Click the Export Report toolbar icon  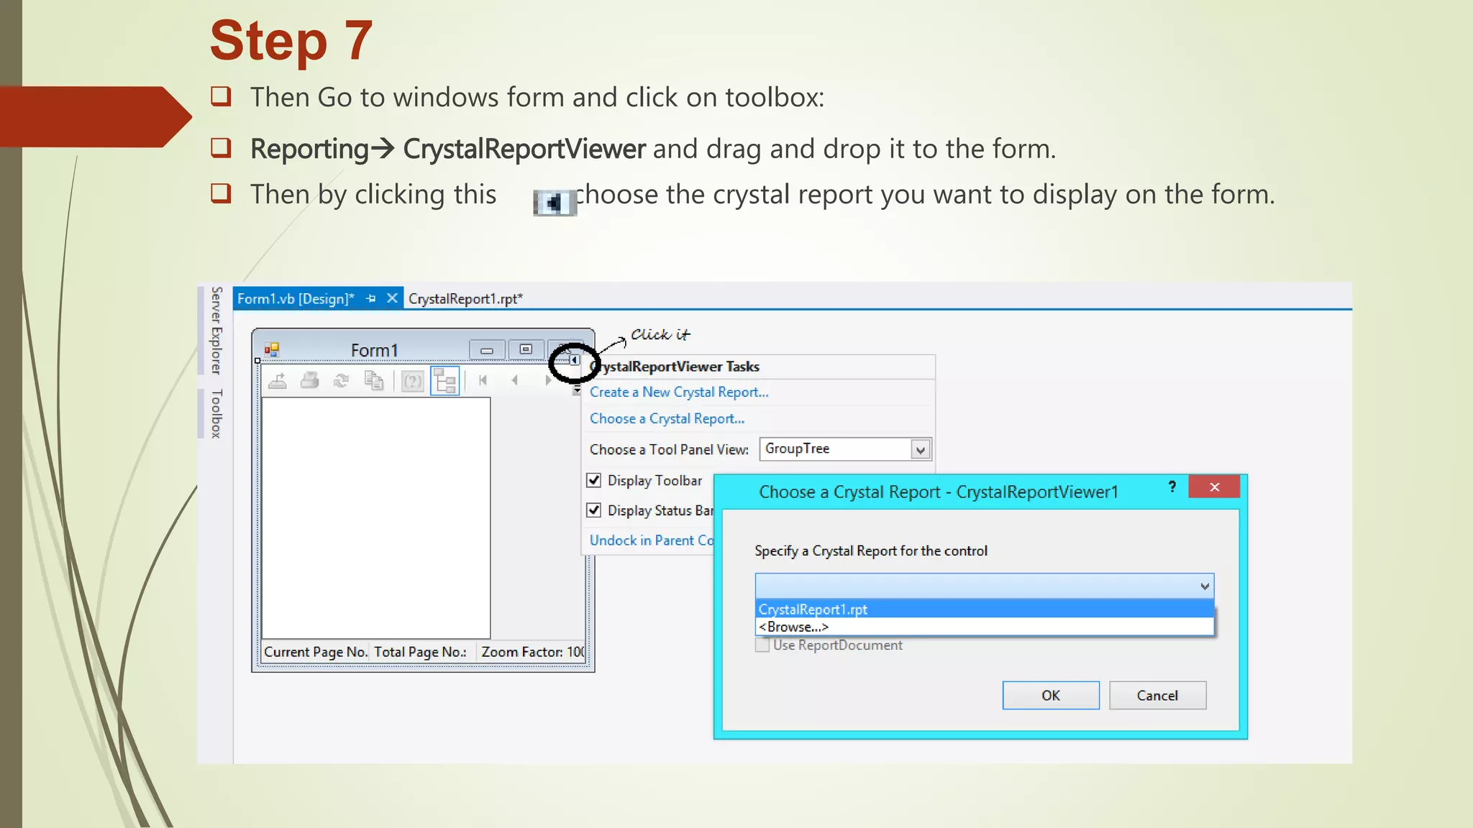point(278,381)
